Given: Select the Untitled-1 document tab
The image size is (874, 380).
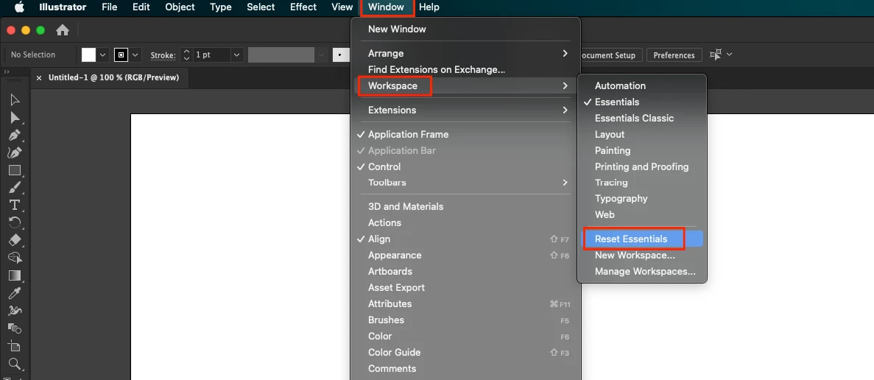Looking at the screenshot, I should (113, 78).
